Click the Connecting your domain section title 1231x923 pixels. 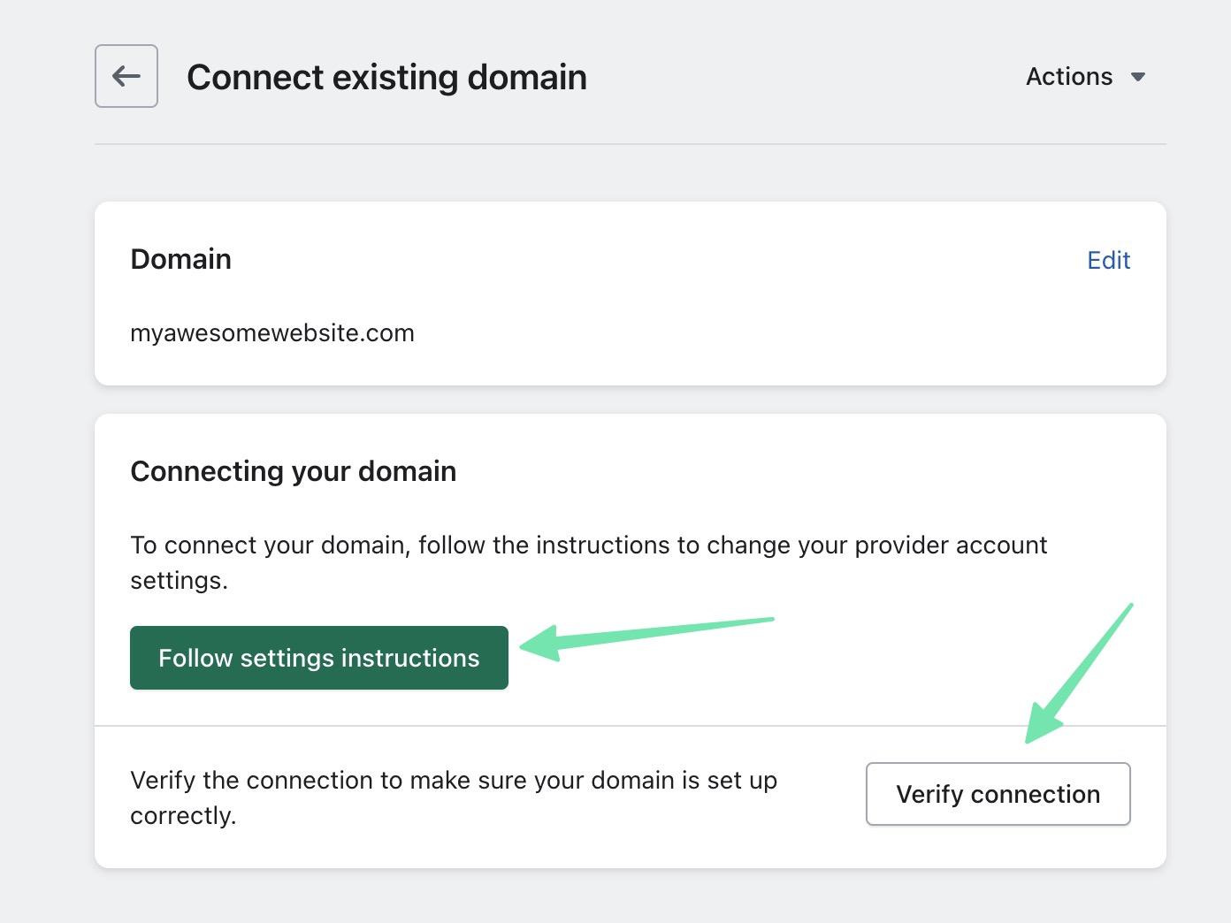(x=293, y=471)
